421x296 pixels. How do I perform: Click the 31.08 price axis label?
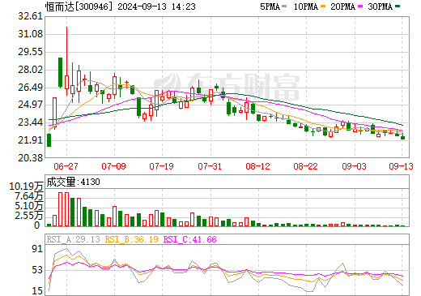pyautogui.click(x=31, y=34)
